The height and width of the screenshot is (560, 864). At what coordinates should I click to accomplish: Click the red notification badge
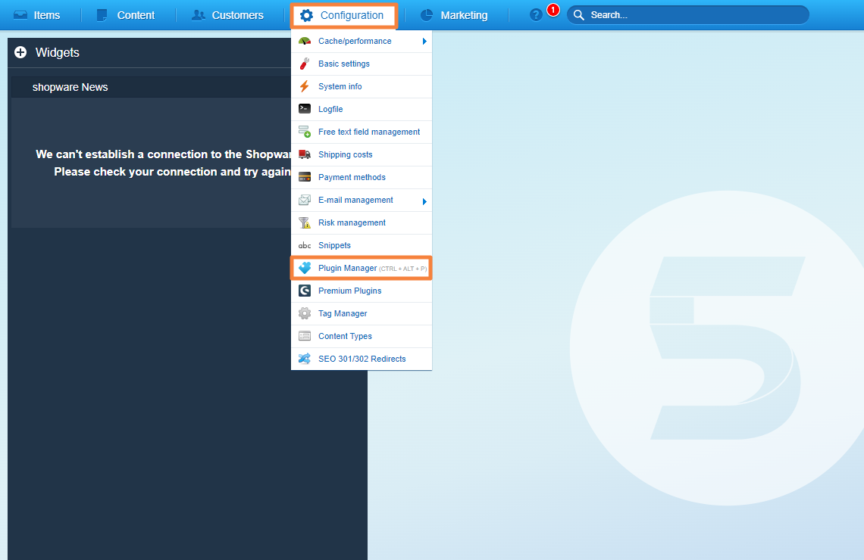click(553, 10)
